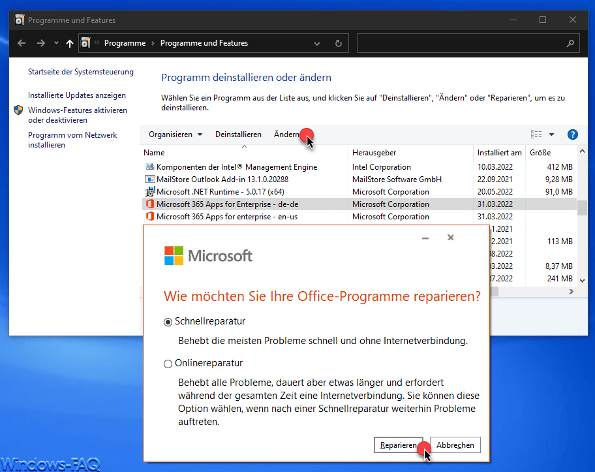Click Ändern in the toolbar
This screenshot has width=595, height=472.
(286, 134)
